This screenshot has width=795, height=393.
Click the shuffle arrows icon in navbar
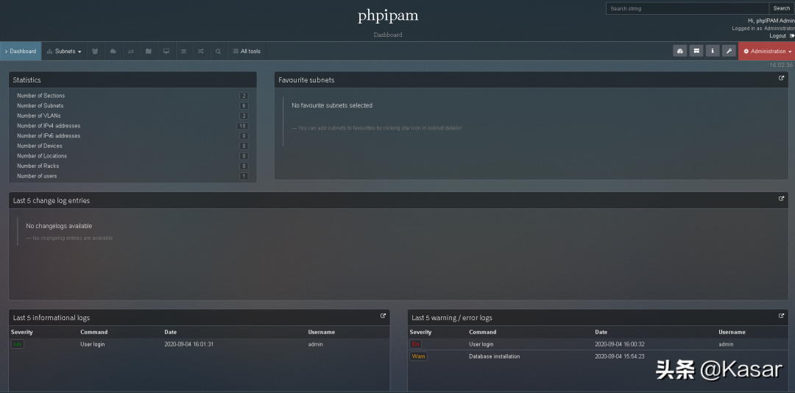point(200,52)
